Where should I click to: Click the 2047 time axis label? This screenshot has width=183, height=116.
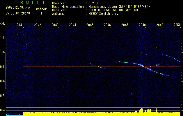tap(125, 25)
